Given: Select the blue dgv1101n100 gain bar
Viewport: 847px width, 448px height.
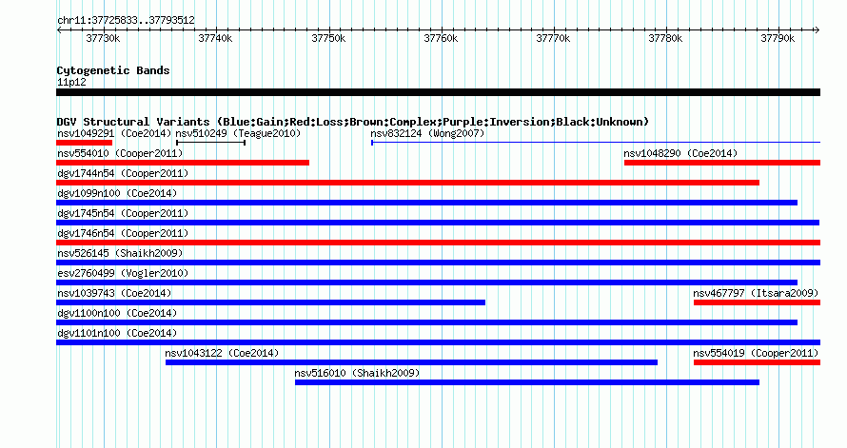Looking at the screenshot, I should (x=438, y=342).
